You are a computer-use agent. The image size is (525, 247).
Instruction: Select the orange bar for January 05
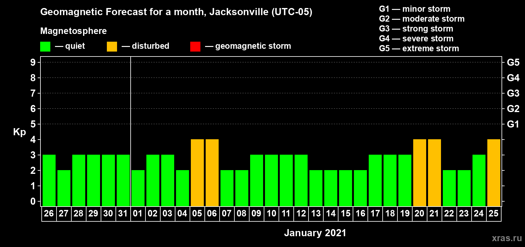pos(197,173)
